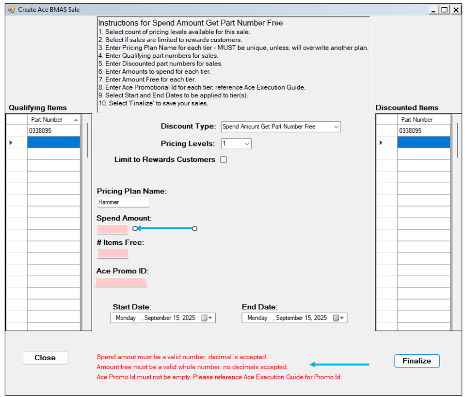
Task: Click the application icon in title bar
Action: 12,10
